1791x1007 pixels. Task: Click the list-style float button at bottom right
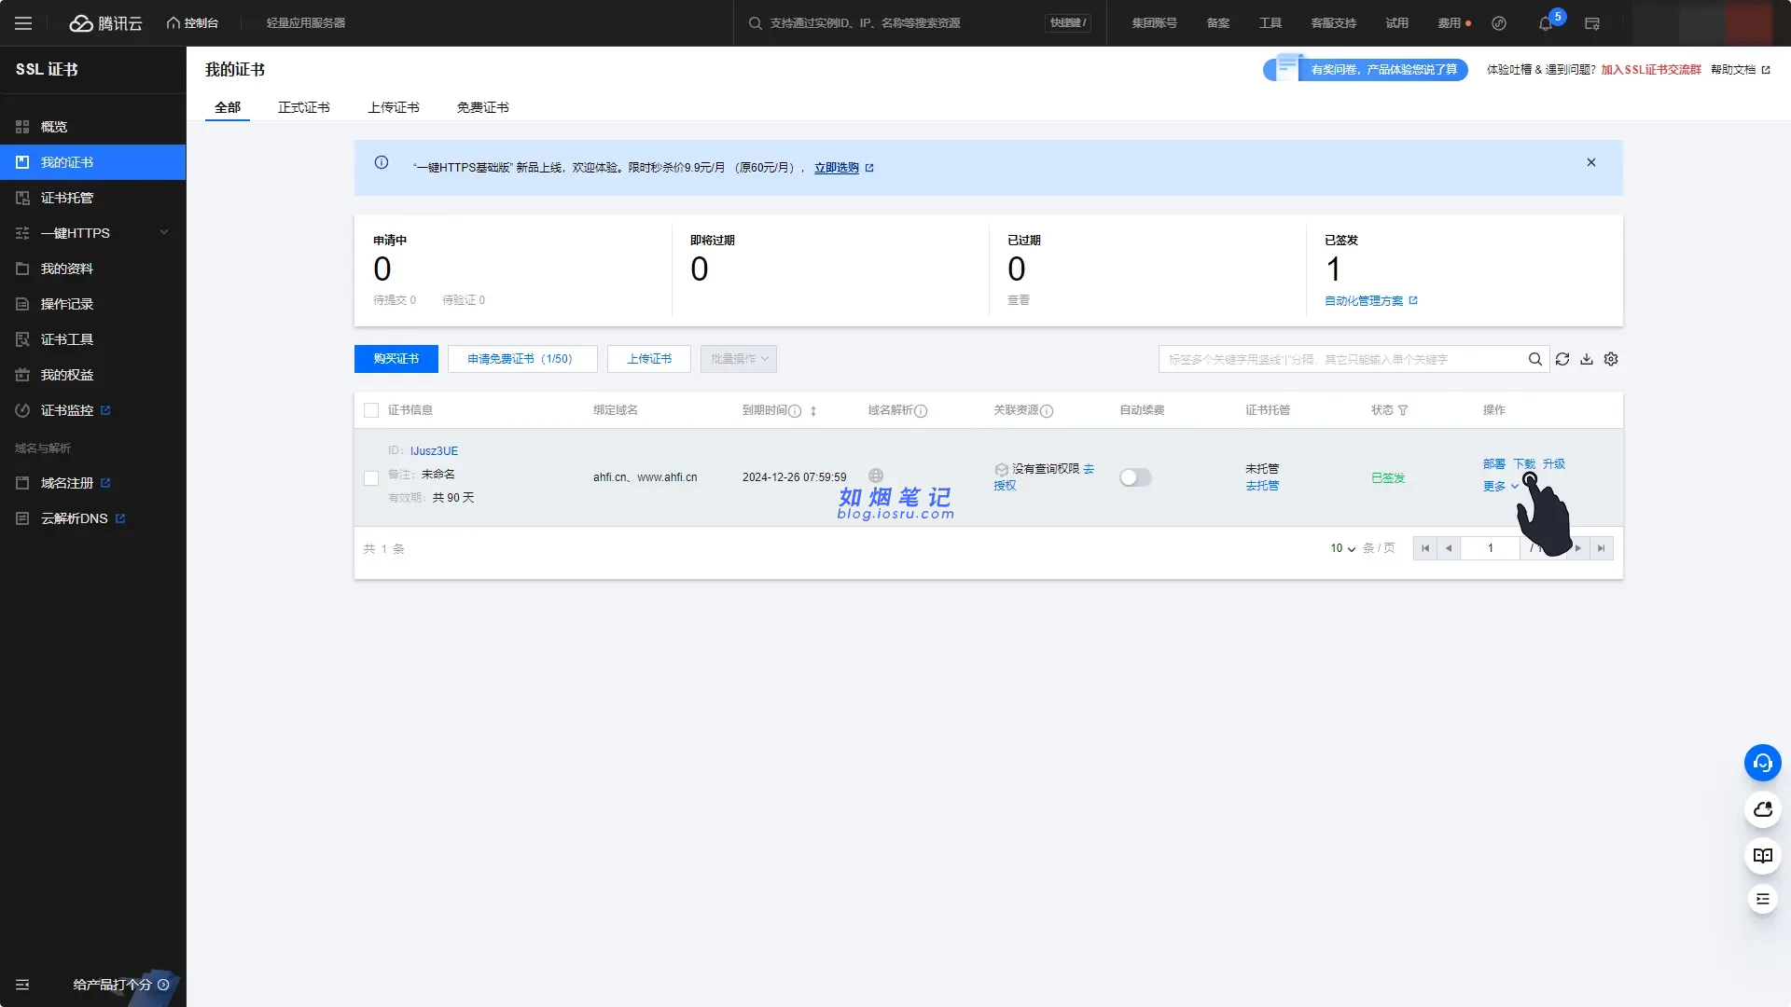click(1763, 899)
